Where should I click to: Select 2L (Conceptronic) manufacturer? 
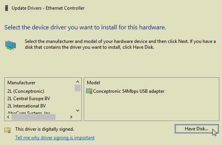tap(26, 91)
